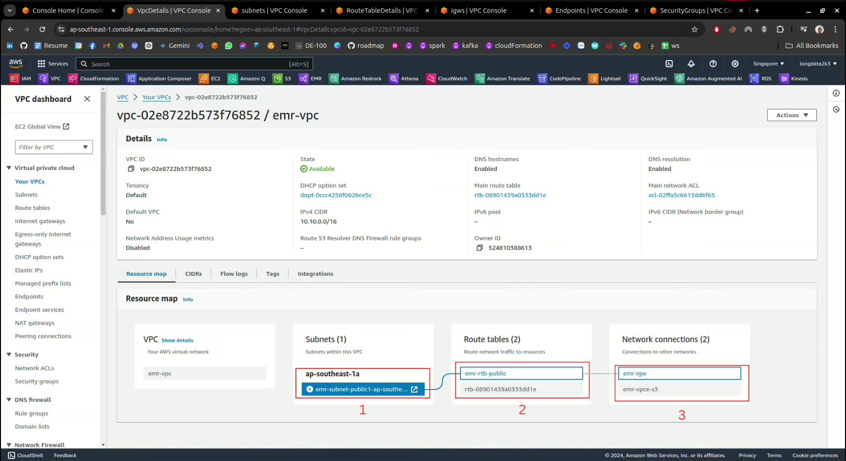Open the main route table link
Image resolution: width=846 pixels, height=461 pixels.
point(510,195)
